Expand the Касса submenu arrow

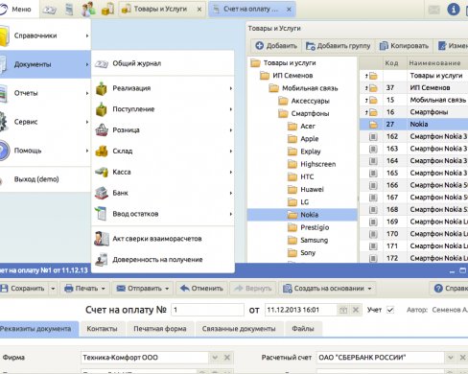point(230,172)
